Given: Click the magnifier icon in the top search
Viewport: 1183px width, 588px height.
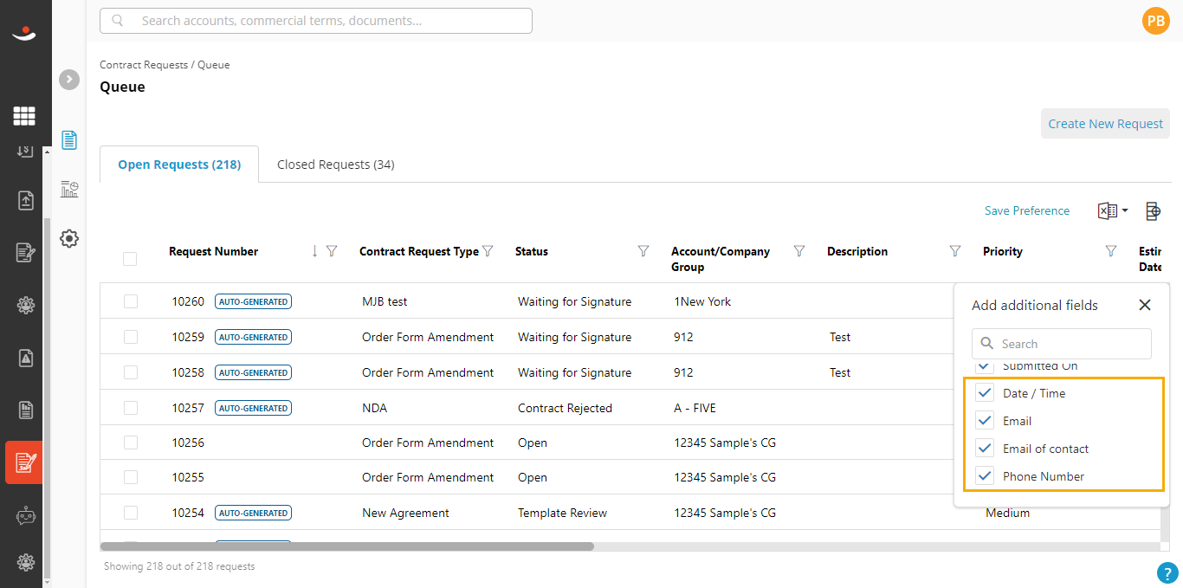Looking at the screenshot, I should pos(118,21).
